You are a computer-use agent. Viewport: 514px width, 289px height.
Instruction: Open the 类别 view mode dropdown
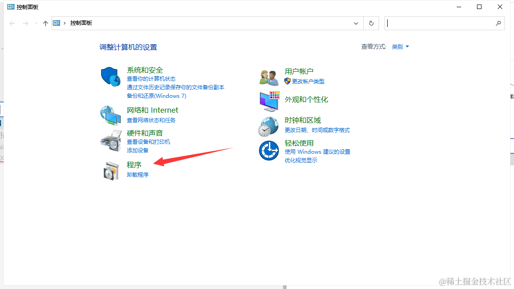coord(400,46)
